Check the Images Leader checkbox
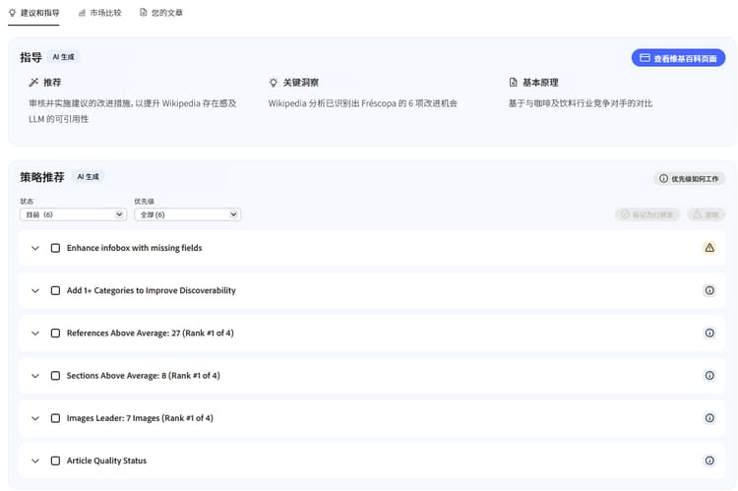738x491 pixels. [55, 418]
